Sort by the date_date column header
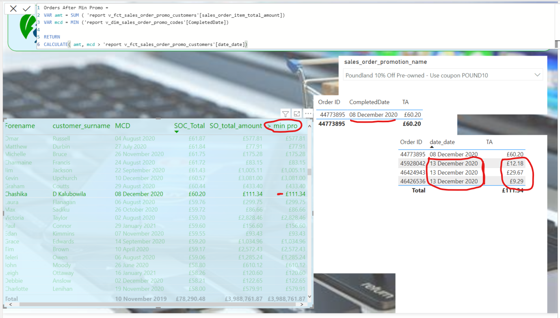The image size is (560, 318). click(x=442, y=142)
